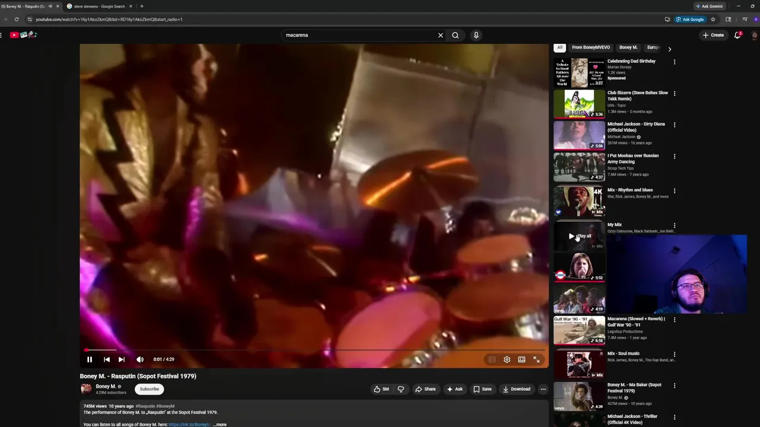The image size is (760, 427).
Task: Mute the Rasputin tab via its speaker icon
Action: (50, 6)
